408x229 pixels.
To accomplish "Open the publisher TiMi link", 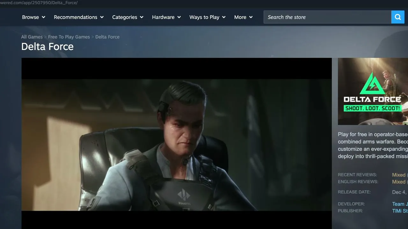I will (x=400, y=211).
